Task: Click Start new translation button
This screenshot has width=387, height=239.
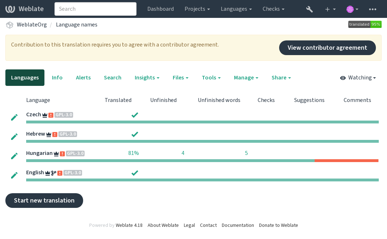Action: (44, 201)
